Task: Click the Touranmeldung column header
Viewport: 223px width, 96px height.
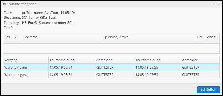Action: coord(72,60)
